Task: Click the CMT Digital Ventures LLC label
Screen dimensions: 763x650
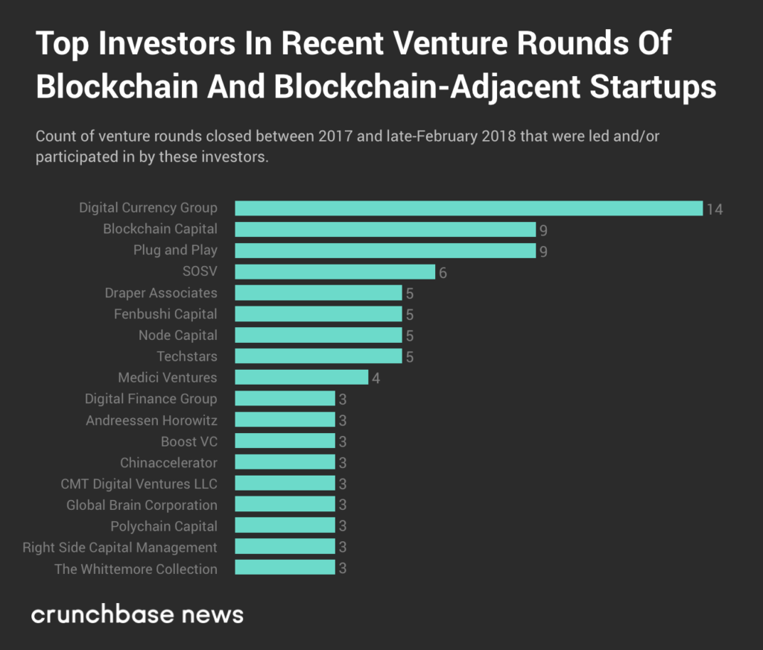Action: (x=139, y=484)
